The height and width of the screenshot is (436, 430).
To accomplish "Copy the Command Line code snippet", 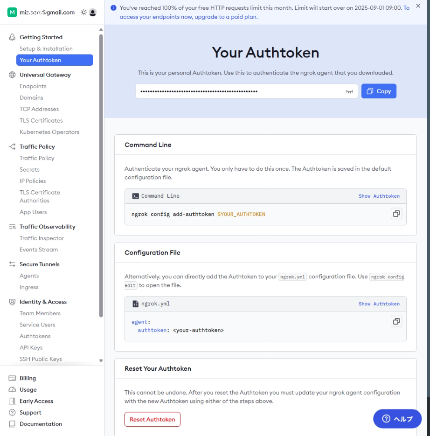I will tap(396, 214).
